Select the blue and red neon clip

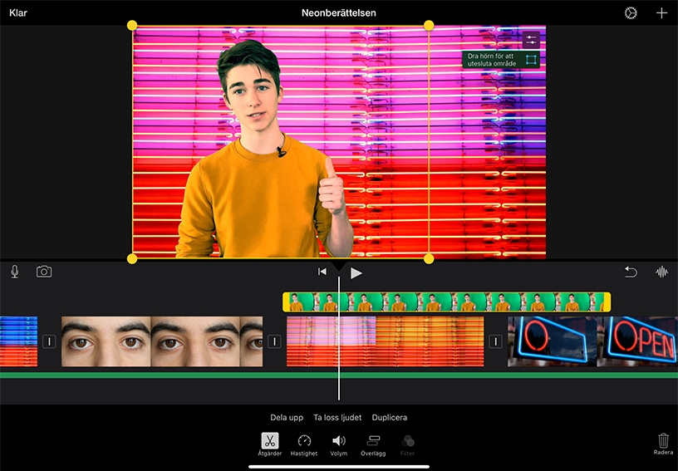(x=18, y=341)
